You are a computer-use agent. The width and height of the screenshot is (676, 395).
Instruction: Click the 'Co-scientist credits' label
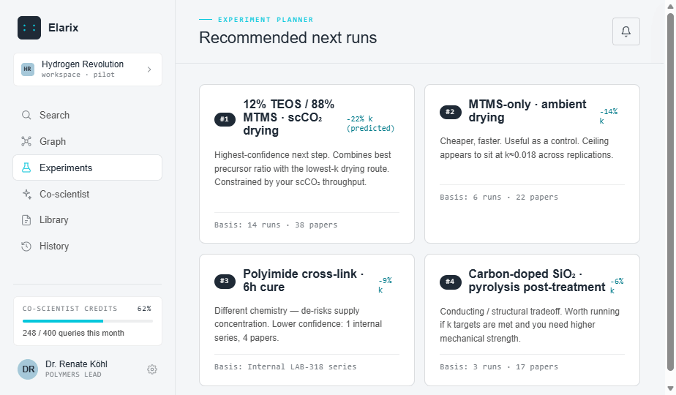point(70,309)
